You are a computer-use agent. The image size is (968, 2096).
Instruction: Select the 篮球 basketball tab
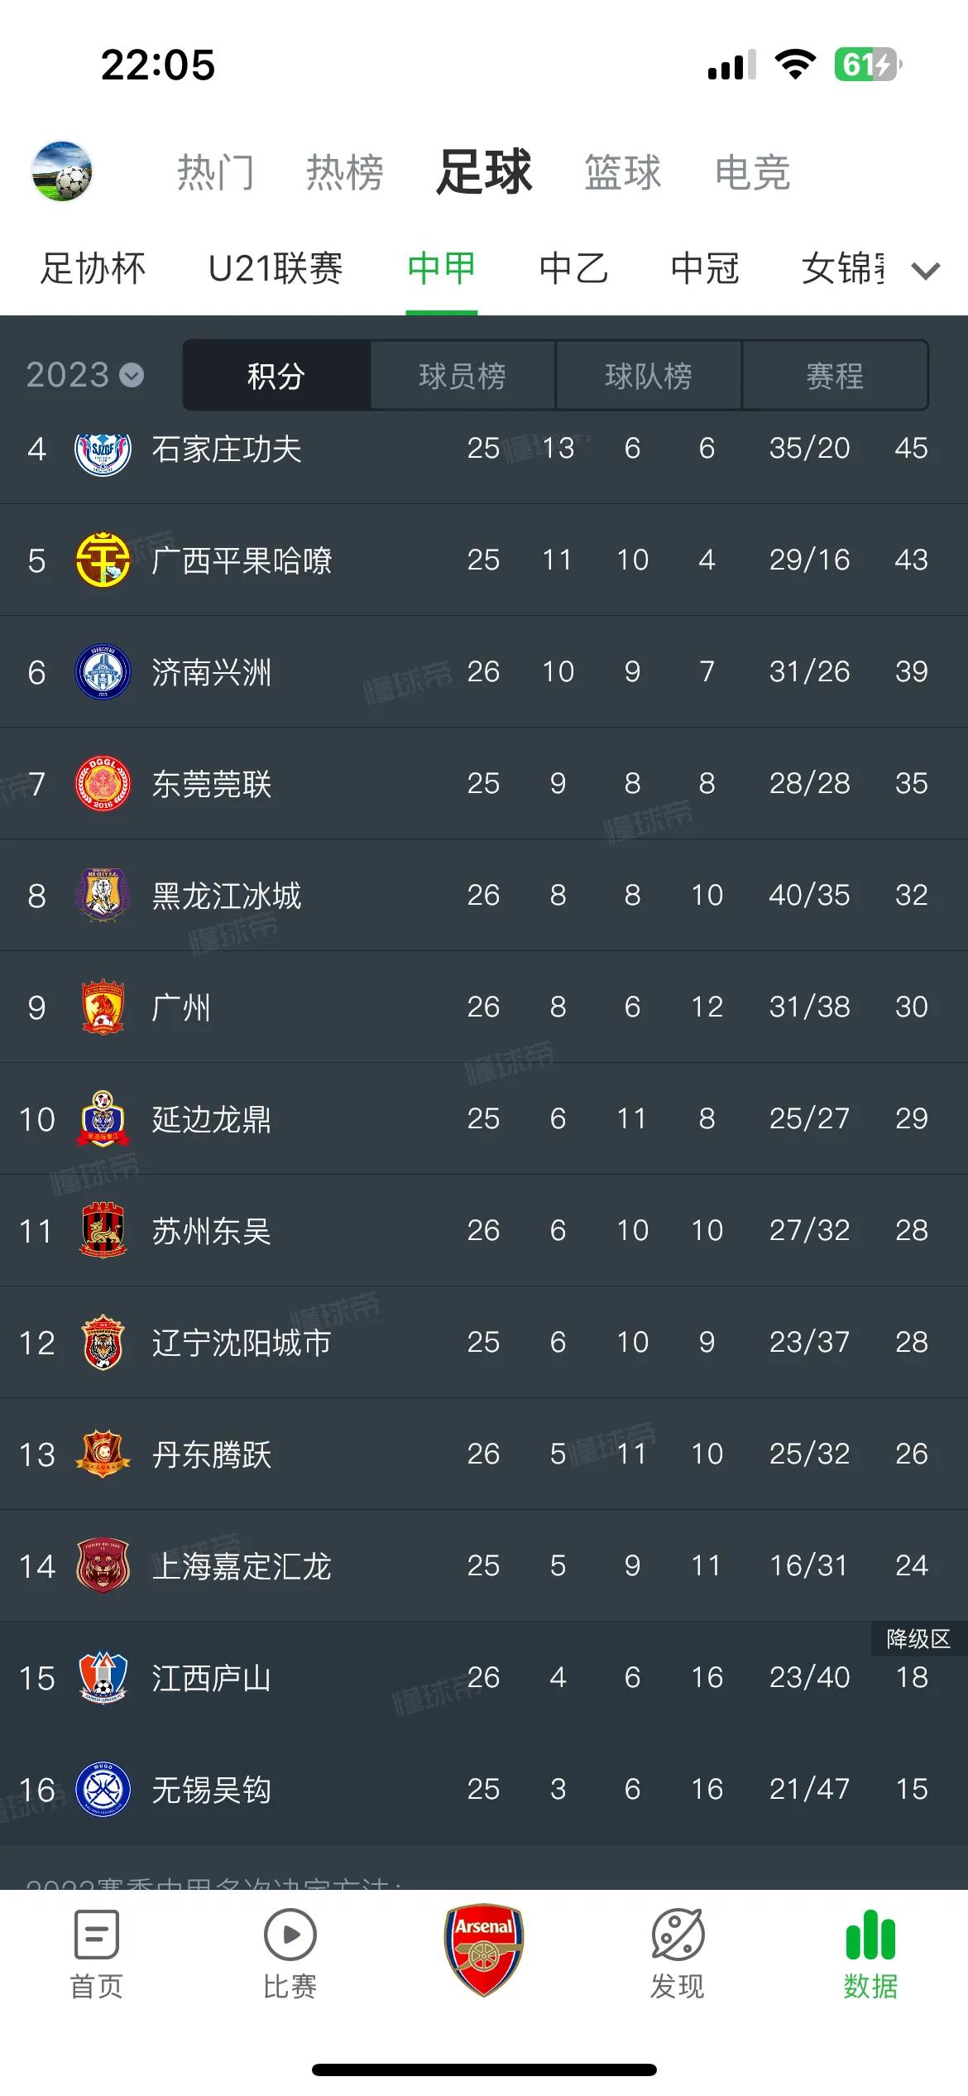click(622, 173)
